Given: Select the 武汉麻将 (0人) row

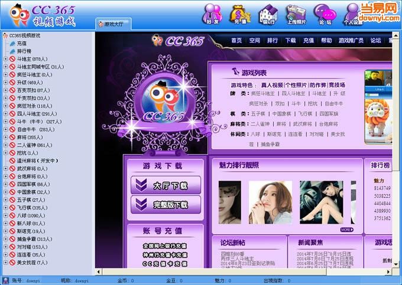Looking at the screenshot, I should (32, 169).
